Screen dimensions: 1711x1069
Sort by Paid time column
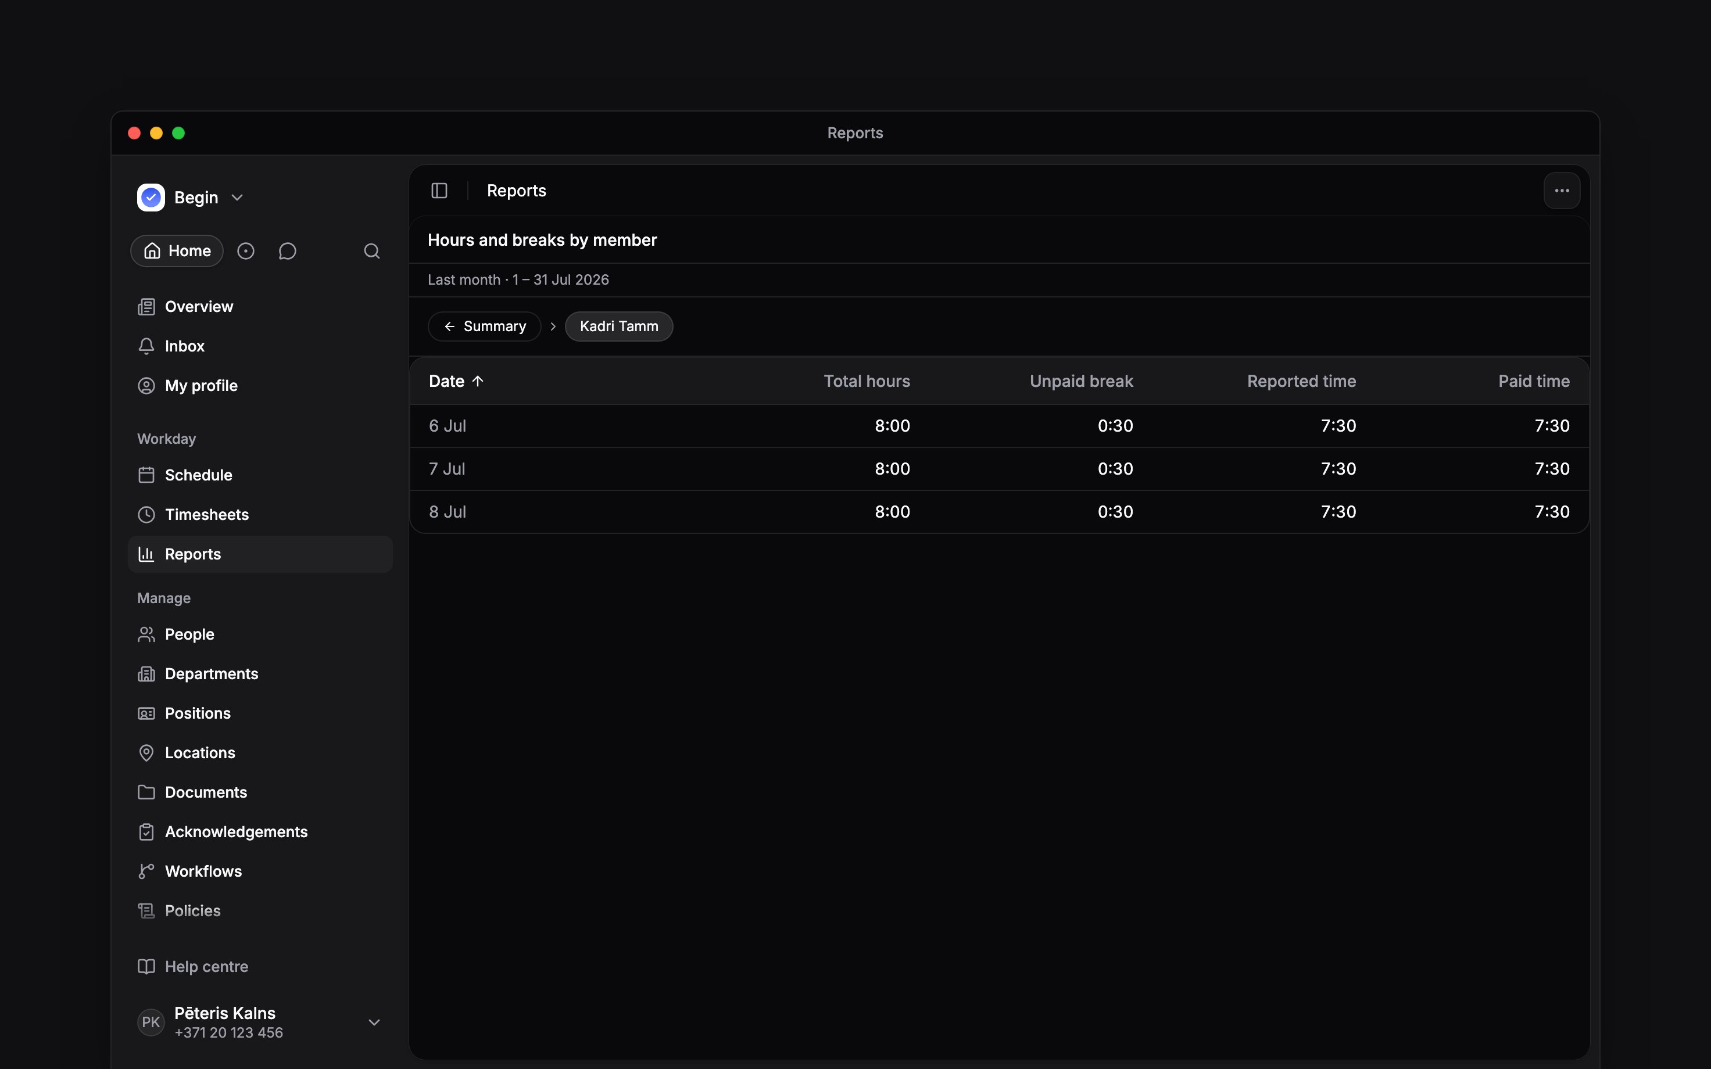[x=1534, y=381]
